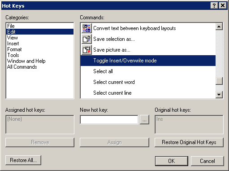Select the Insert category
The height and width of the screenshot is (171, 229).
coord(40,44)
